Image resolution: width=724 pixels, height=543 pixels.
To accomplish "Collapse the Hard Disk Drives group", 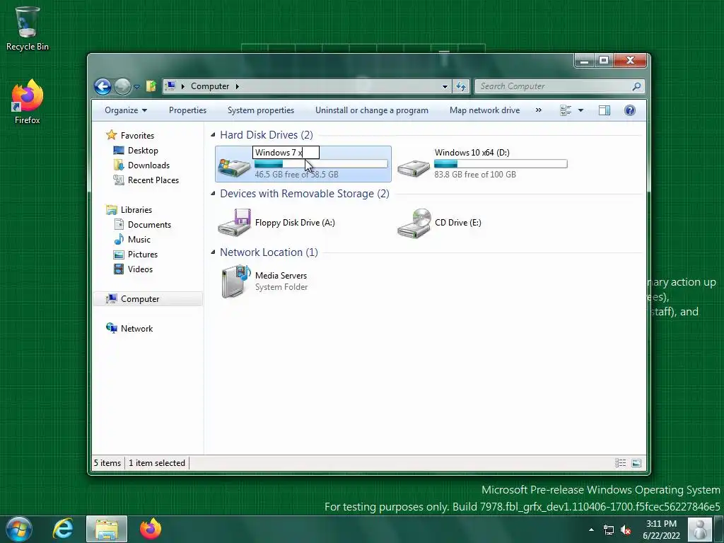I will (x=213, y=135).
